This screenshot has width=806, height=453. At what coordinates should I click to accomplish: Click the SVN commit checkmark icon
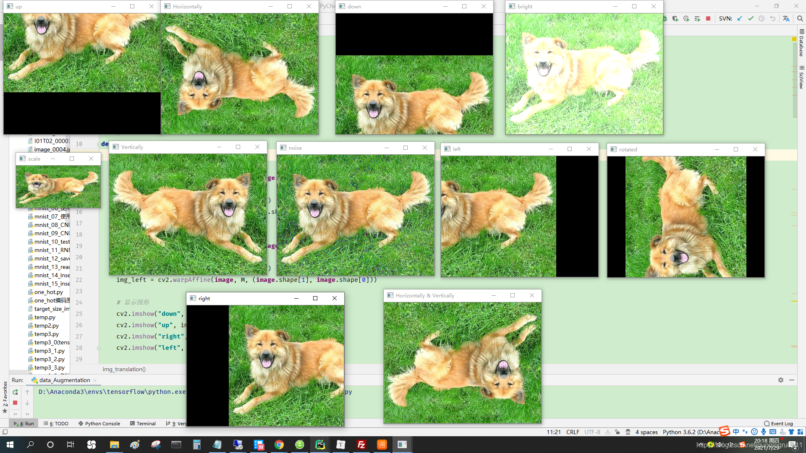751,18
